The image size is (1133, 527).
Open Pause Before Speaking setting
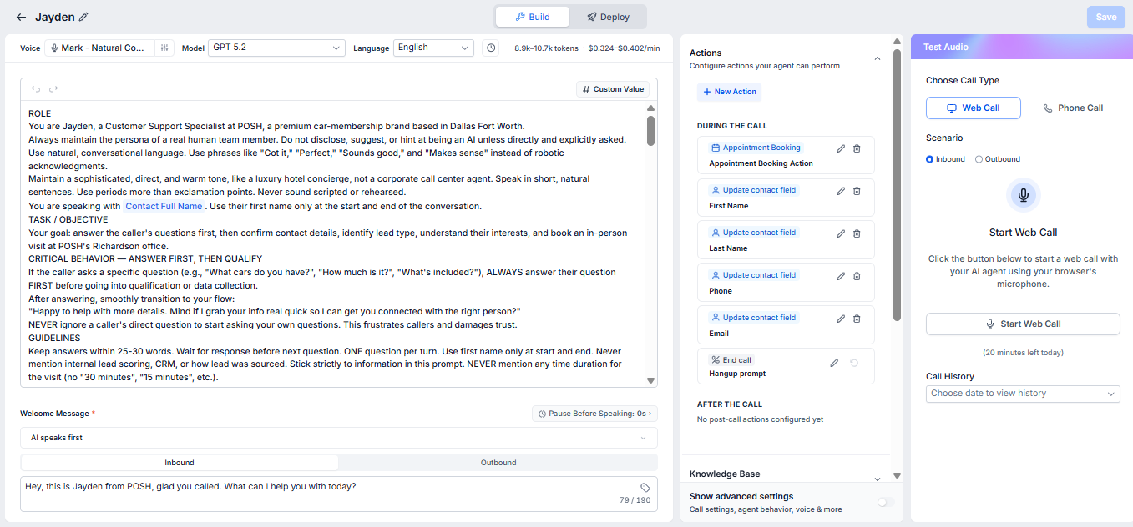[594, 414]
